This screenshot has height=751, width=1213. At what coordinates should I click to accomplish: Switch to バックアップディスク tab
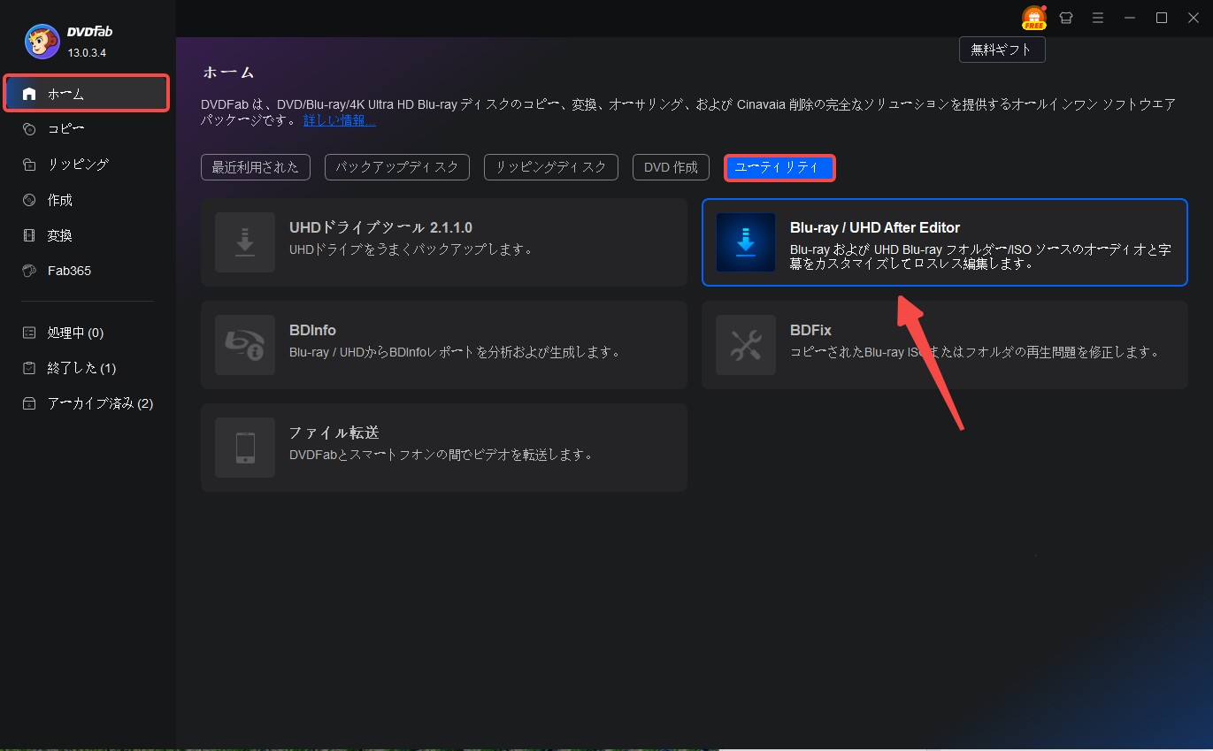point(396,167)
